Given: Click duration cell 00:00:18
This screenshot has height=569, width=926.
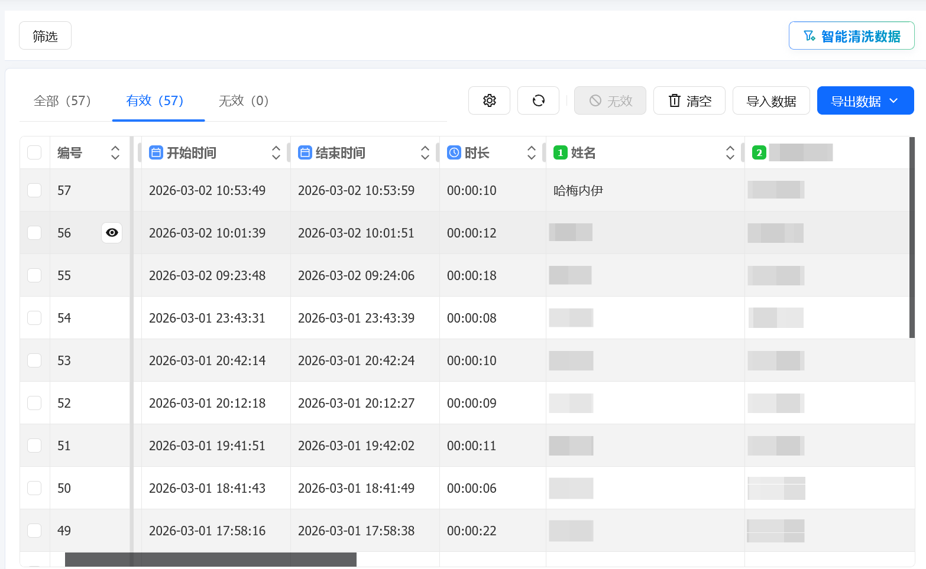Looking at the screenshot, I should [x=471, y=275].
